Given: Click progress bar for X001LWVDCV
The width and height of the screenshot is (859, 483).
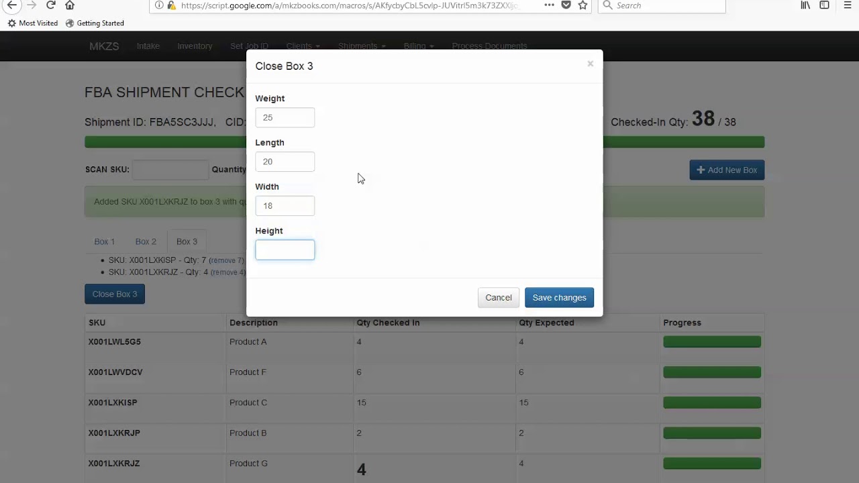Looking at the screenshot, I should coord(712,372).
